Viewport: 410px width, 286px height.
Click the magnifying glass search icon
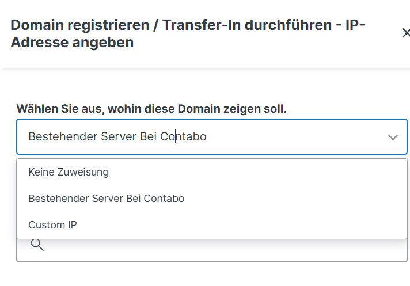pos(37,245)
